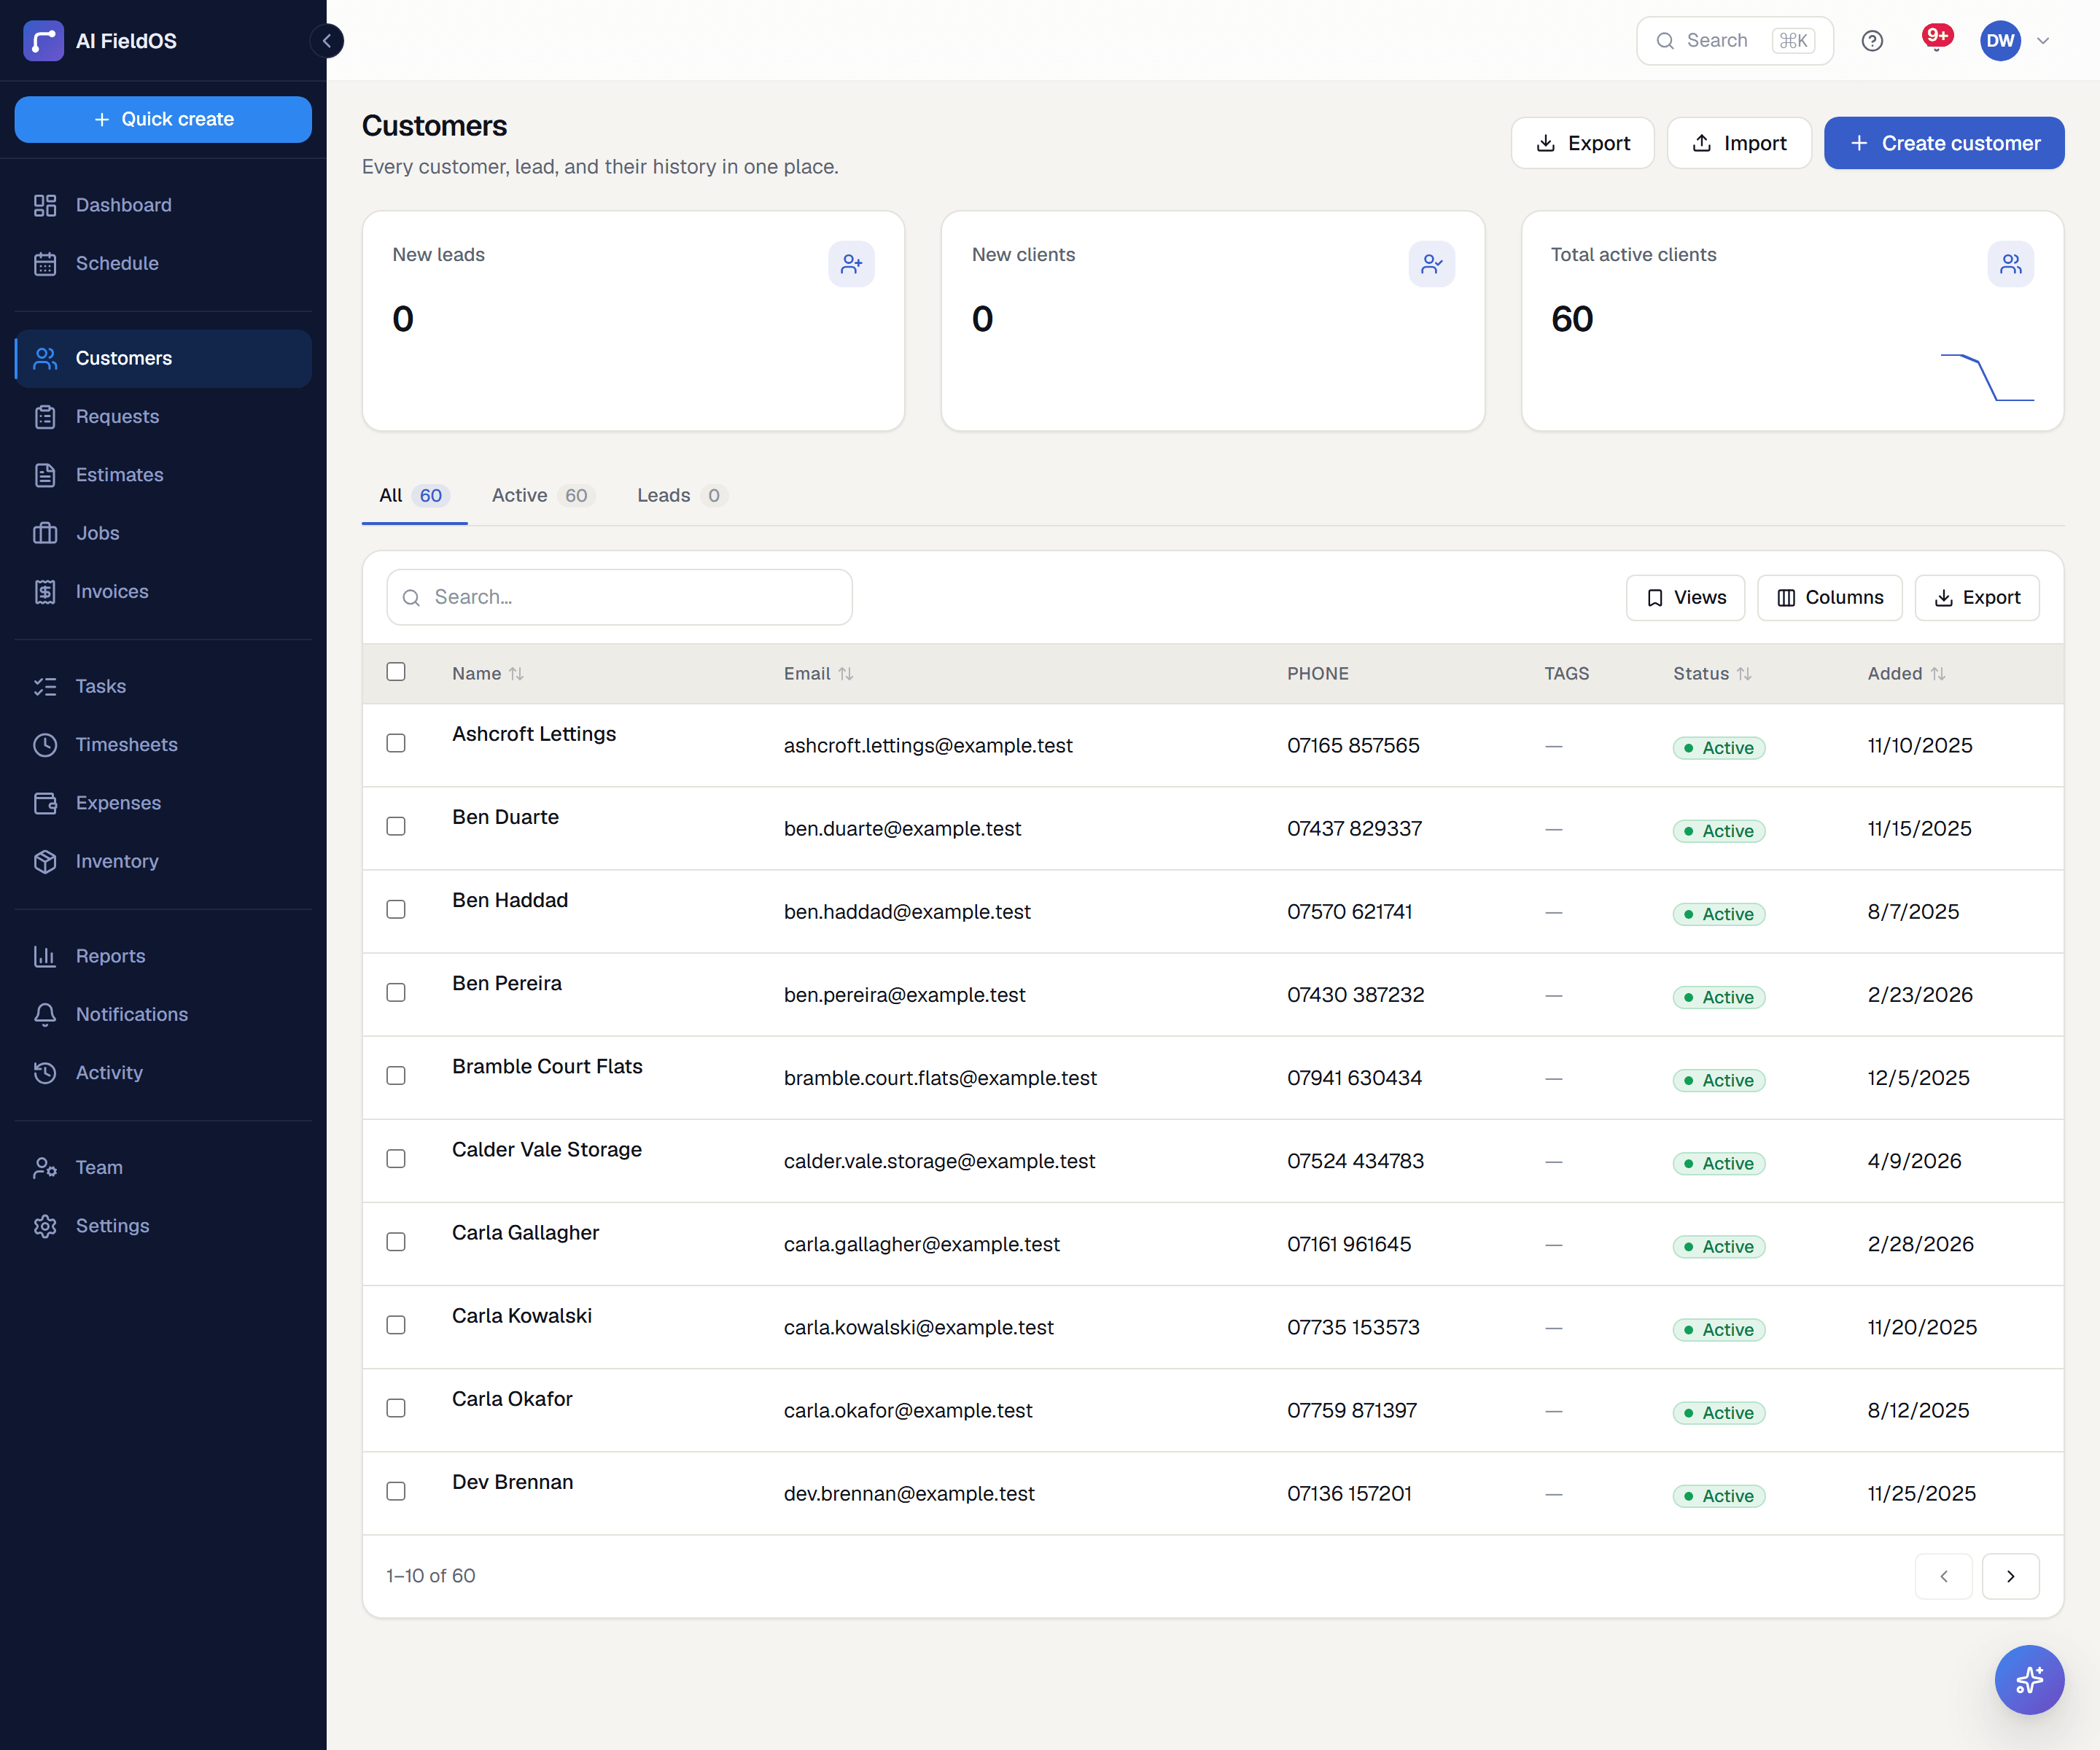Open Settings gear icon in sidebar
2100x1750 pixels.
pyautogui.click(x=45, y=1226)
